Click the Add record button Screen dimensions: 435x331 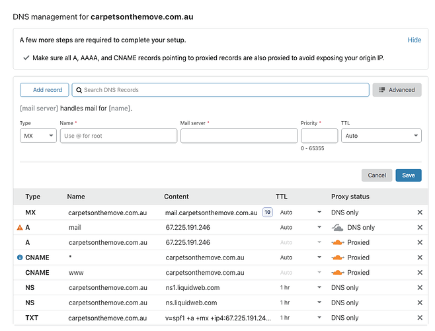pos(44,90)
